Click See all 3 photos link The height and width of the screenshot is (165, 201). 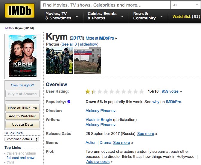pos(69,44)
